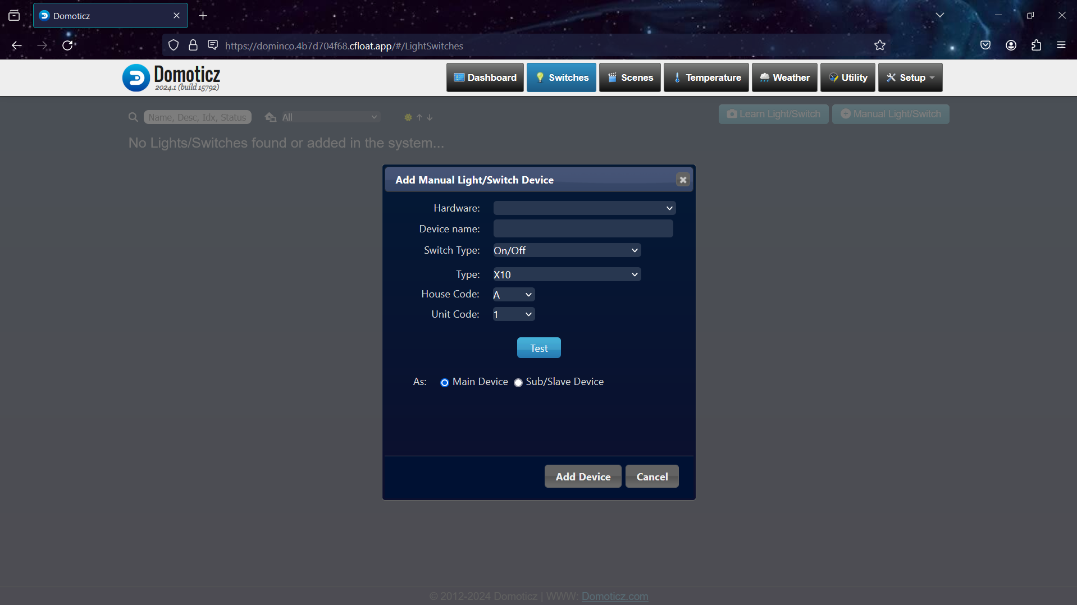Open the Firefox account icon
This screenshot has height=605, width=1077.
[1011, 45]
